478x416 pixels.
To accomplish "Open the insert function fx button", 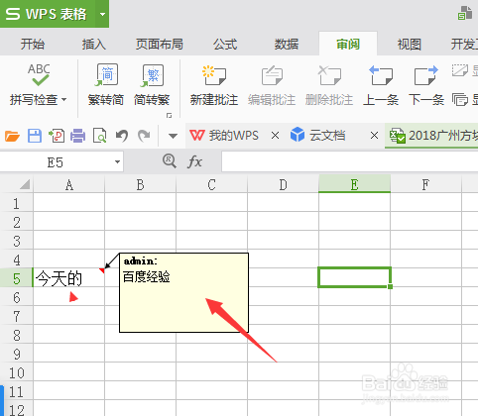I will point(194,161).
